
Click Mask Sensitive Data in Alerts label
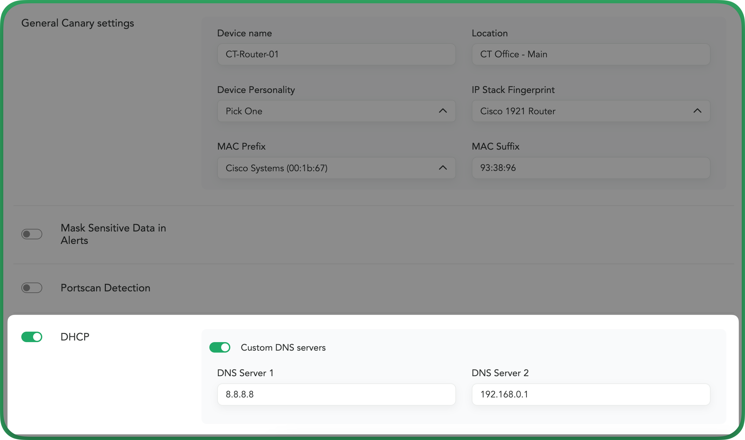[x=113, y=234]
